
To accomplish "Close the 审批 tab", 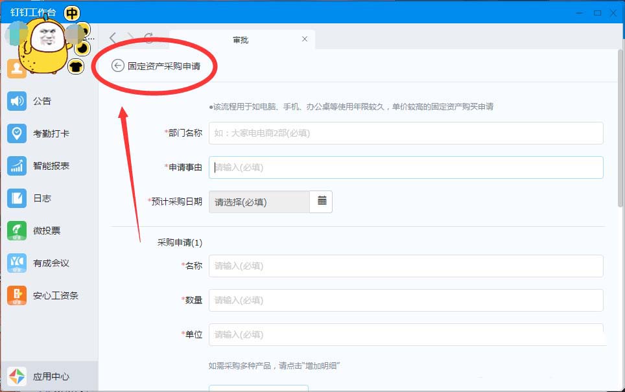I will pyautogui.click(x=305, y=39).
